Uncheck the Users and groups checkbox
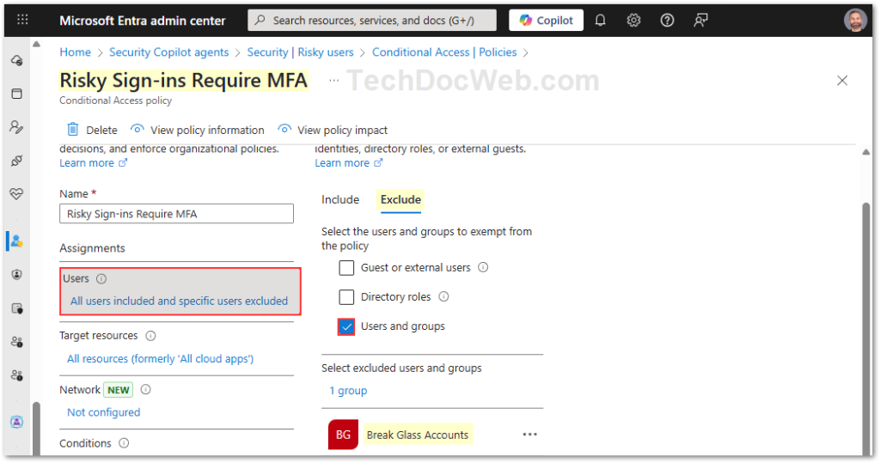 [x=346, y=326]
